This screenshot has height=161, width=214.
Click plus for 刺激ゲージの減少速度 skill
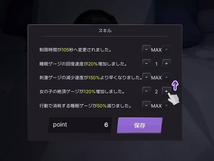coord(166,77)
